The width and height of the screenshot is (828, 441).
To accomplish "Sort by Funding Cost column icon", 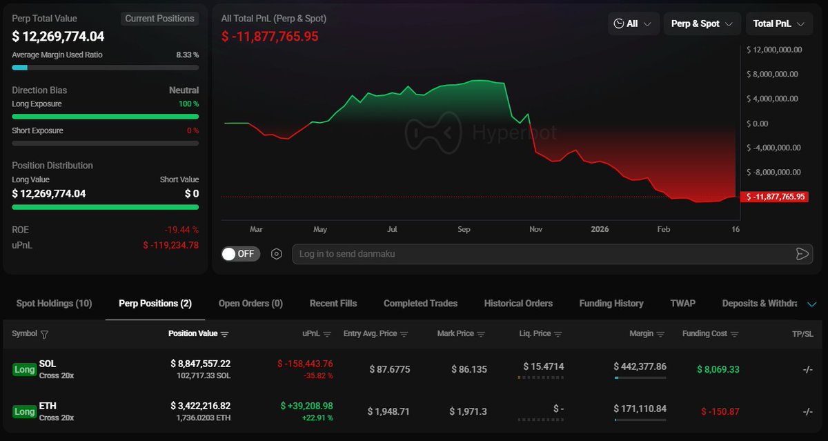I will click(x=734, y=334).
